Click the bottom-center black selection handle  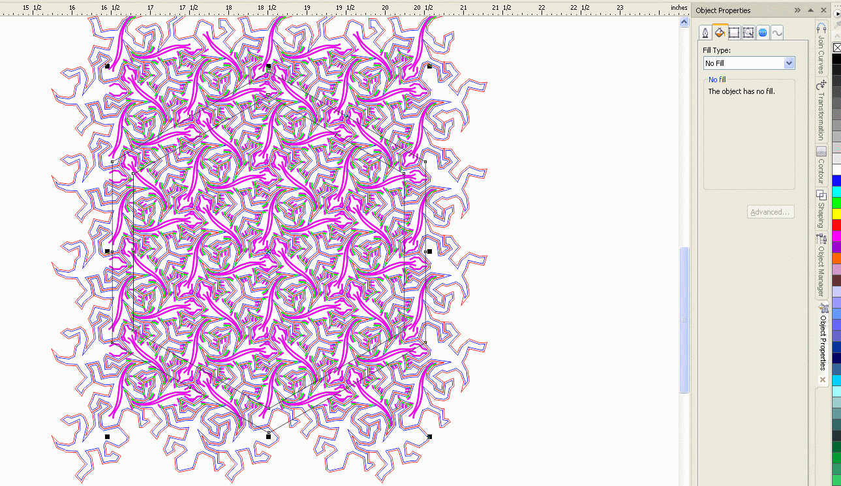268,436
